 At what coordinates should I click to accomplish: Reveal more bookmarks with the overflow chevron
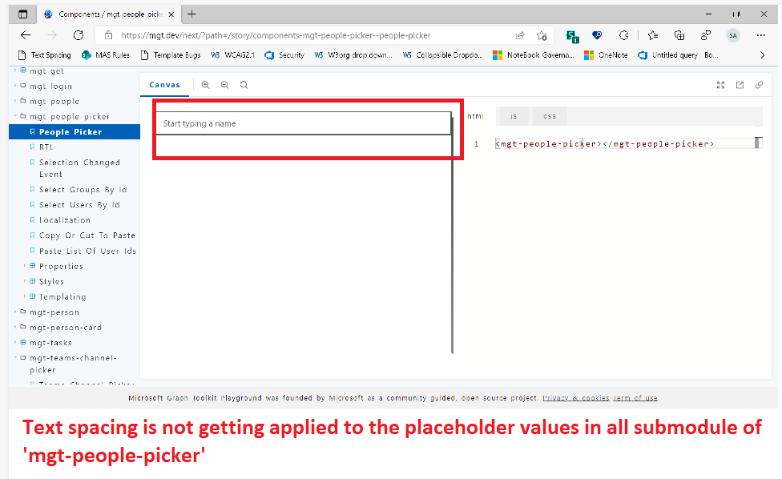pyautogui.click(x=763, y=54)
